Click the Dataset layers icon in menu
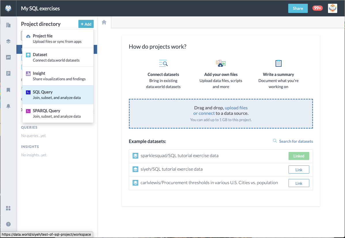 point(28,55)
